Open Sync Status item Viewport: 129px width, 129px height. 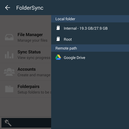coord(26,54)
